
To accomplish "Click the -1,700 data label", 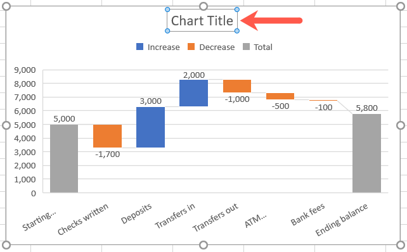I will 108,154.
